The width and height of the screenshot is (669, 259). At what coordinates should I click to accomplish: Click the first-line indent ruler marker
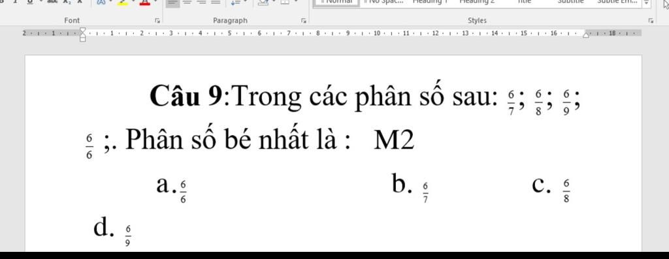click(x=83, y=30)
